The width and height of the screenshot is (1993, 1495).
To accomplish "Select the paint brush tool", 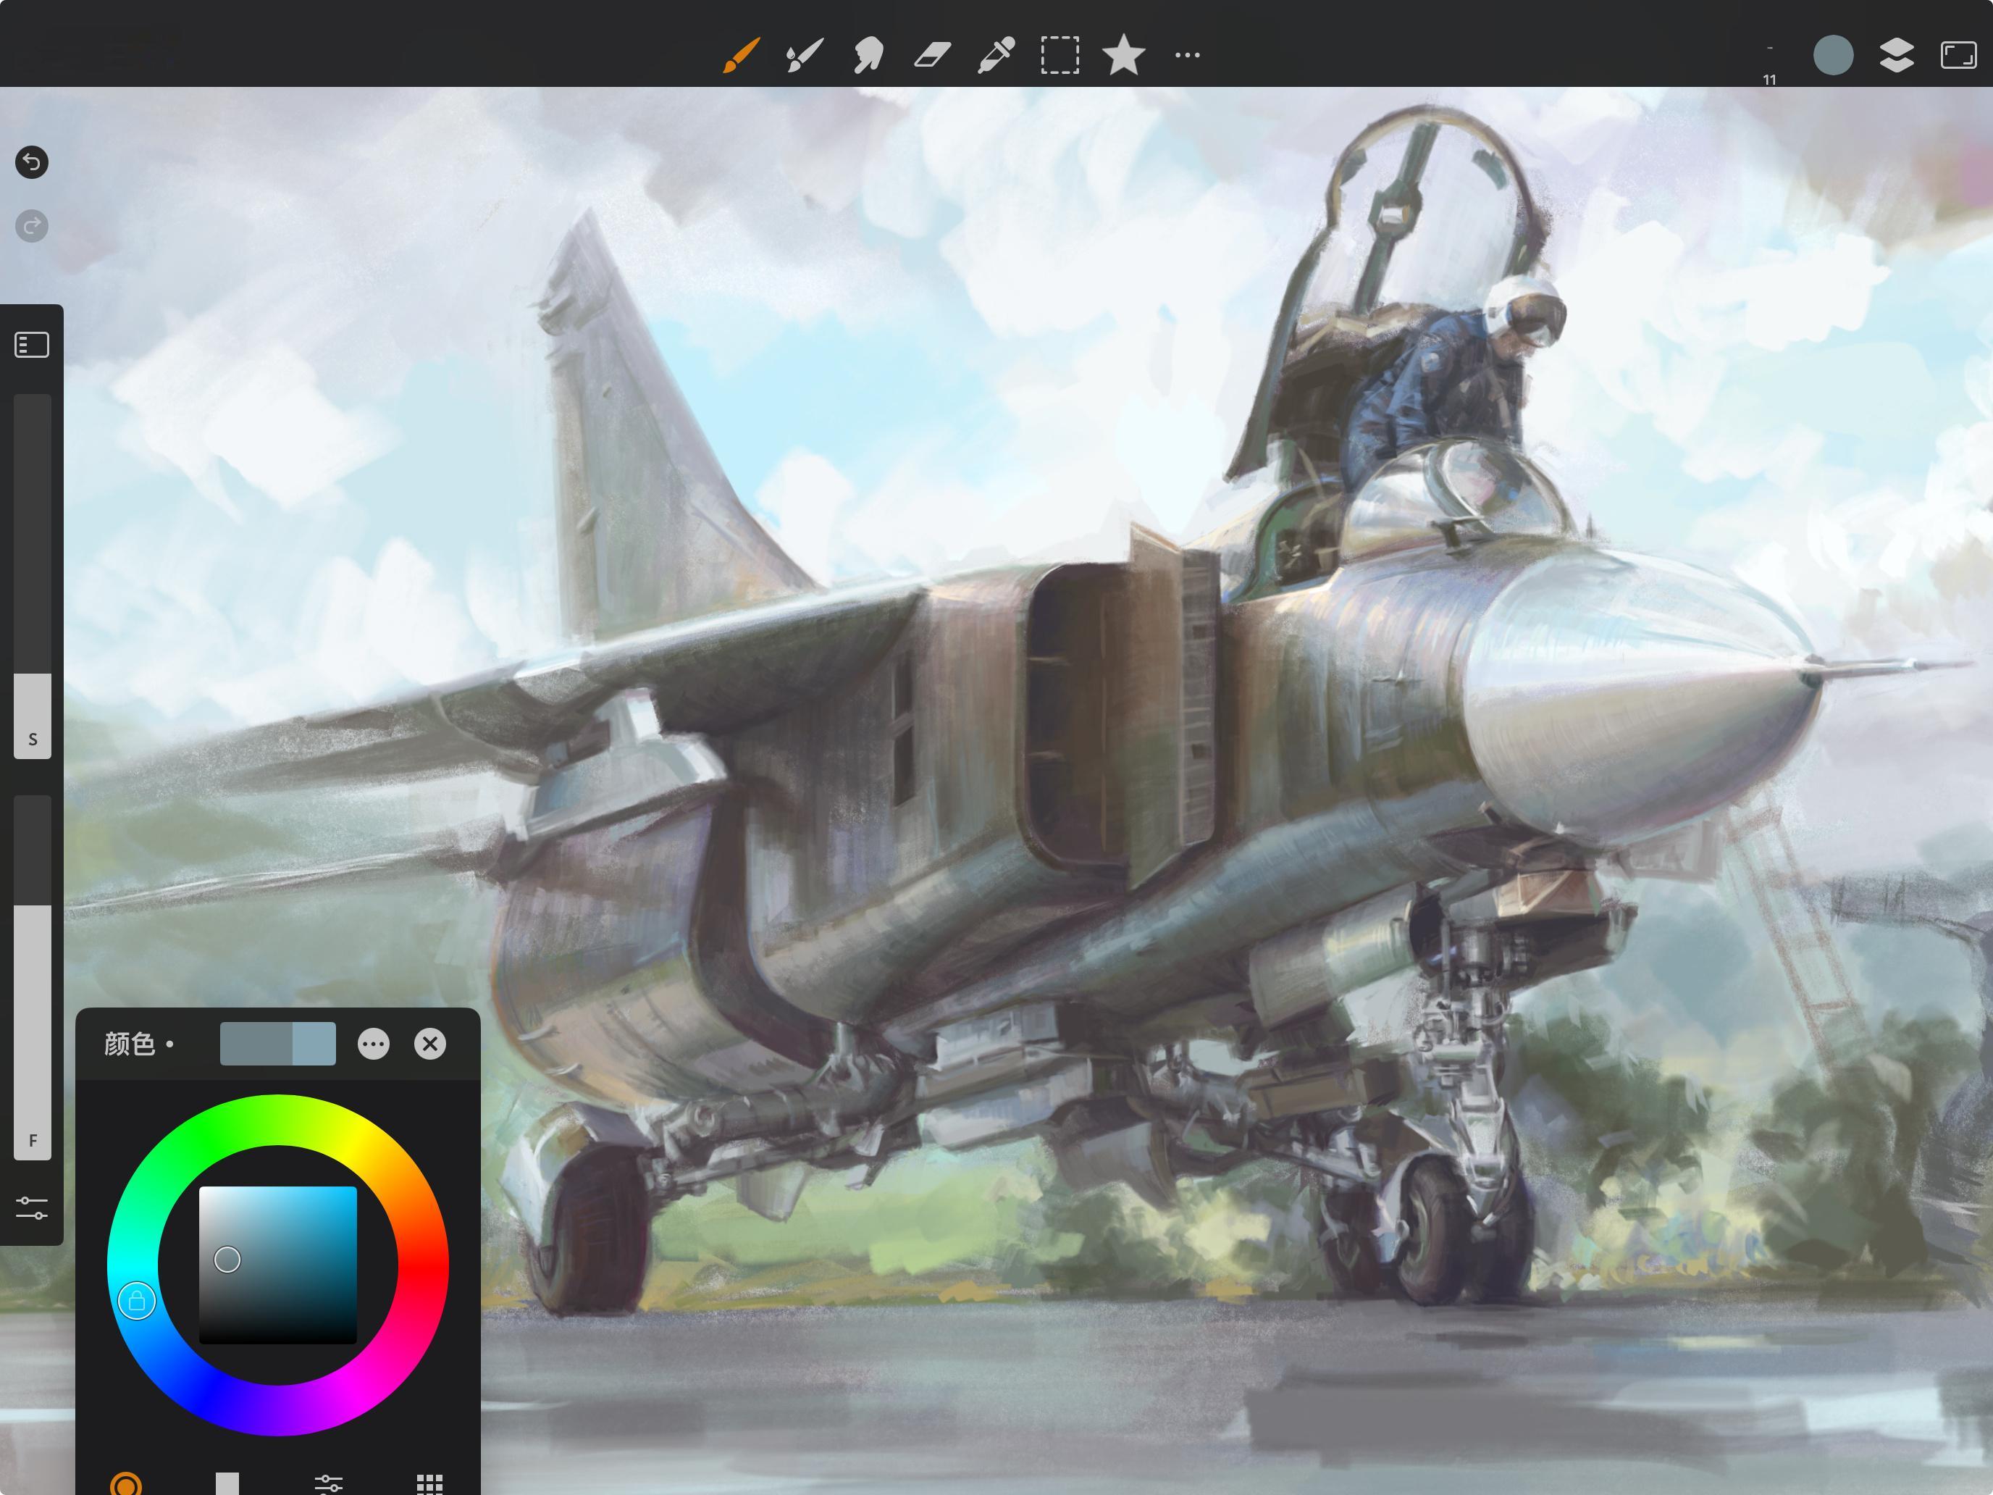I will coord(742,55).
